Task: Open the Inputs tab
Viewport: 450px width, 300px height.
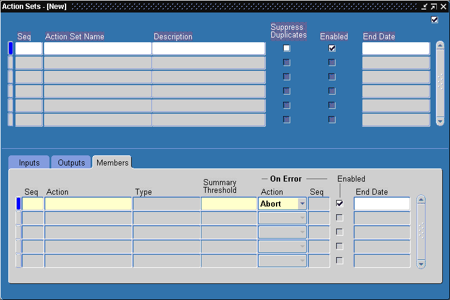Action: click(29, 162)
